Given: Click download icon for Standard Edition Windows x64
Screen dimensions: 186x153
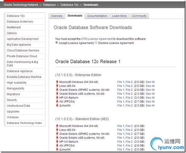Looking at the screenshot, I should tap(57, 126).
